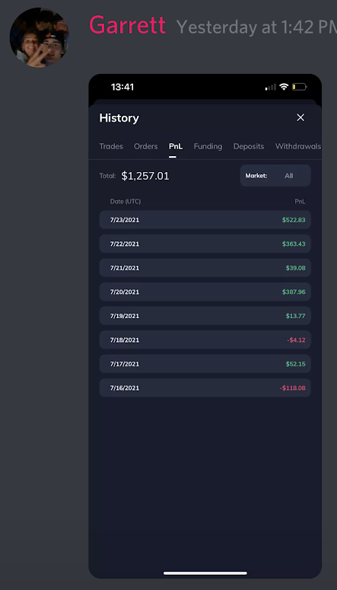Select the 7/22/2021 PnL row
The height and width of the screenshot is (590, 337).
point(205,244)
